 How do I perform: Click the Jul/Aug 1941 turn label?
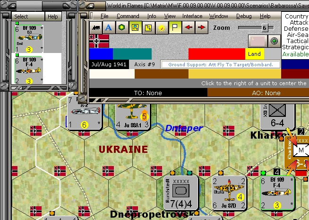pyautogui.click(x=109, y=64)
